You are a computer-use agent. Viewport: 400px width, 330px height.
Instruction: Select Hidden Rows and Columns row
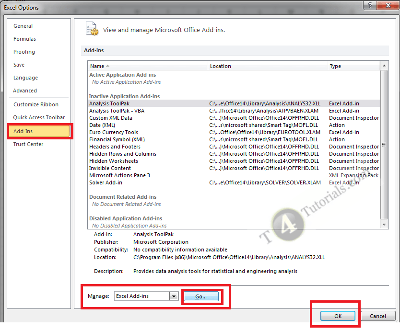(x=234, y=154)
